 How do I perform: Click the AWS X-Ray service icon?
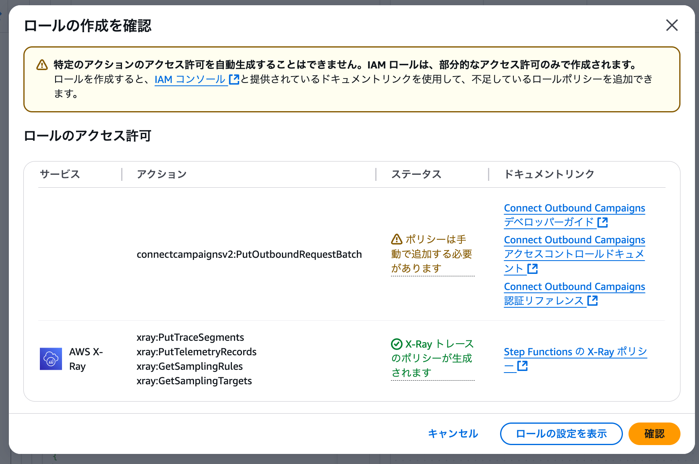[51, 359]
